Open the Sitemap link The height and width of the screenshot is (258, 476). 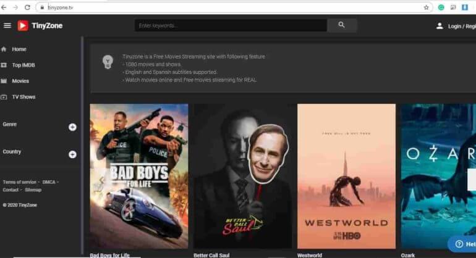(33, 189)
